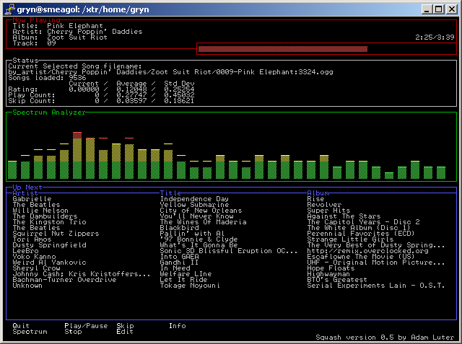
Task: Click the Title column header
Action: pyautogui.click(x=171, y=193)
